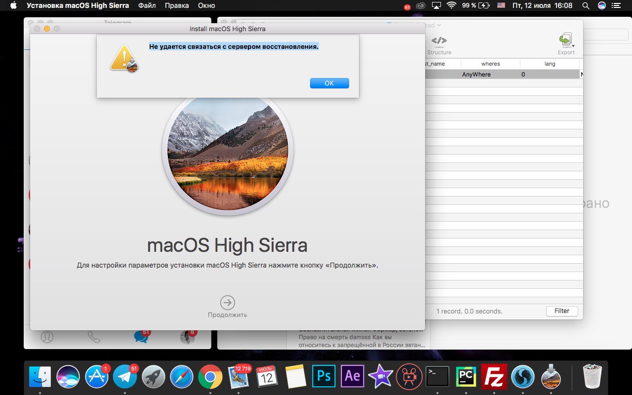
Task: Select the wheres column header
Action: [x=490, y=64]
